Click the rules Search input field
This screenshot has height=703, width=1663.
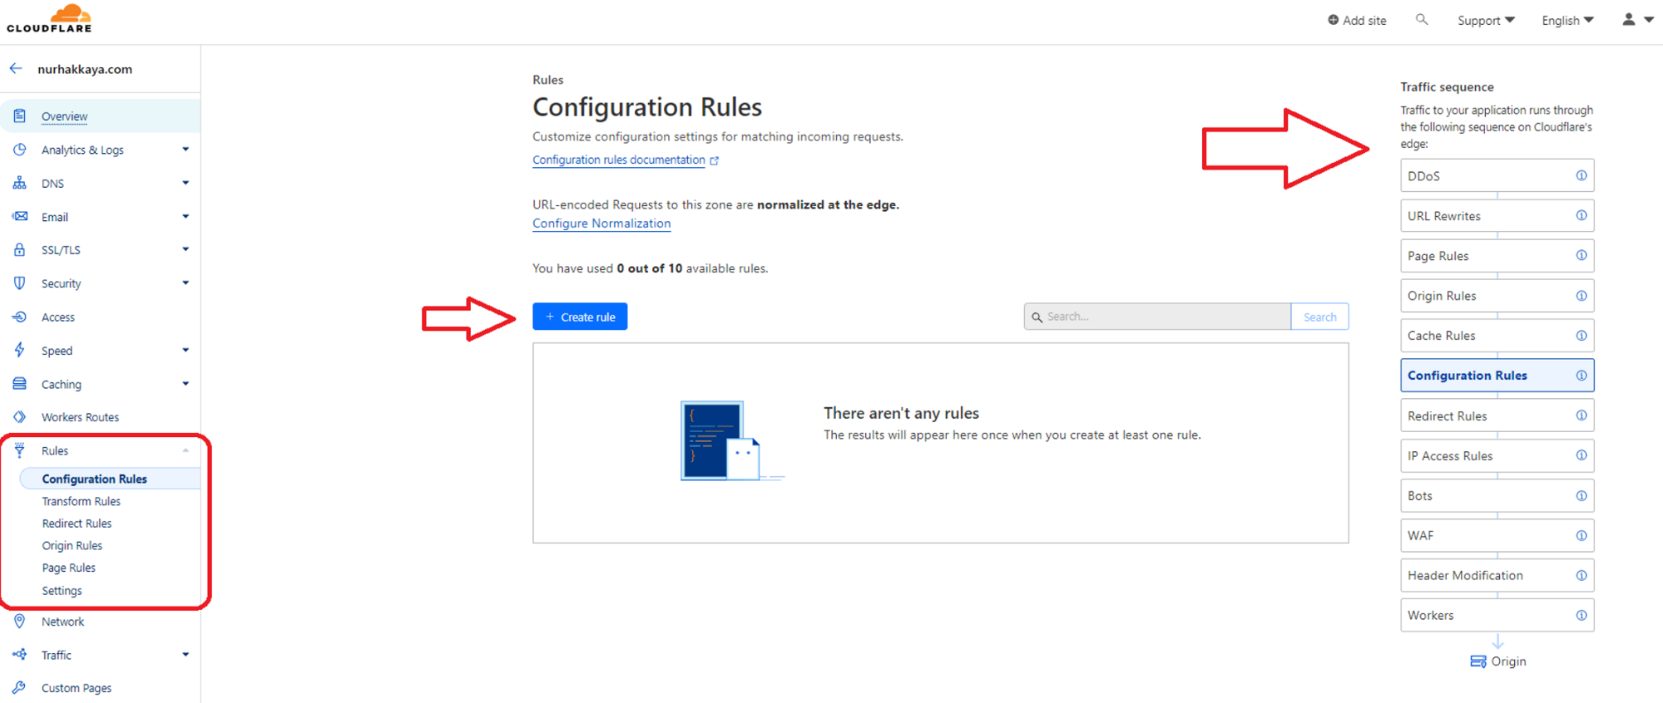[x=1157, y=317]
